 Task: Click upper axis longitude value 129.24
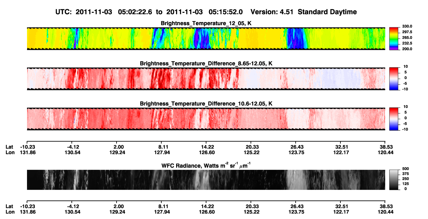point(117,152)
